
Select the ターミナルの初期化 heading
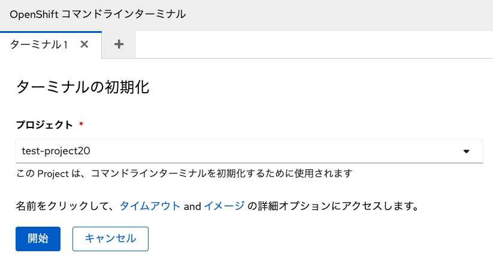coord(83,87)
